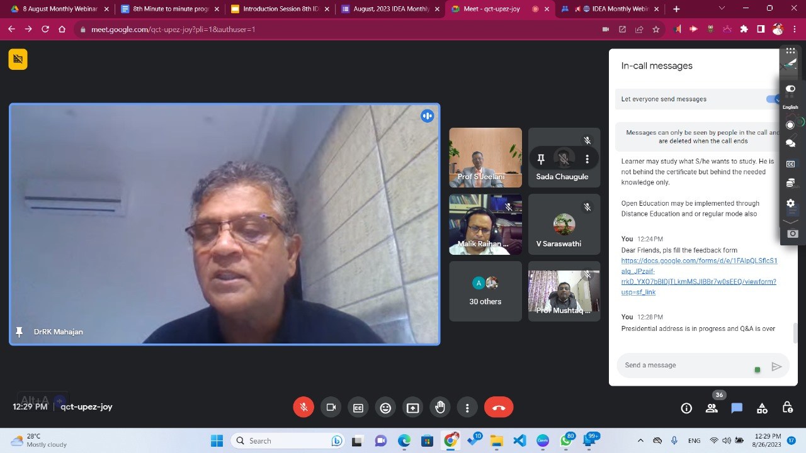Open meeting details info icon
This screenshot has width=806, height=453.
[686, 408]
